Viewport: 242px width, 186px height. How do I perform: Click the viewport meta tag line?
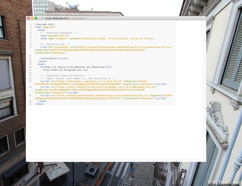pyautogui.click(x=97, y=38)
